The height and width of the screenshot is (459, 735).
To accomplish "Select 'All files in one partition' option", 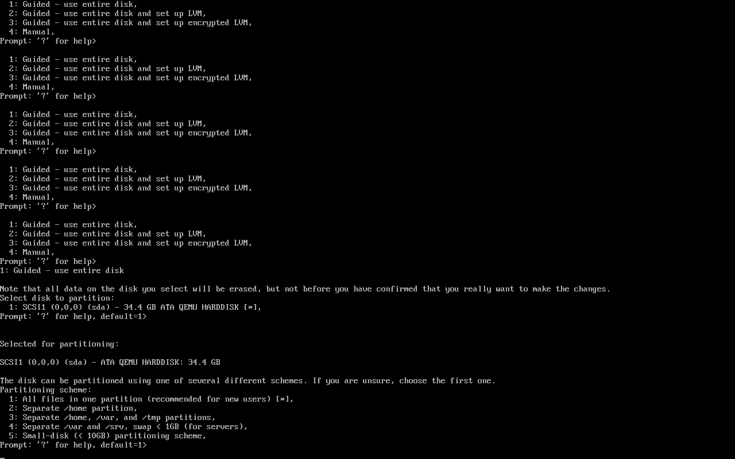I will pyautogui.click(x=151, y=399).
